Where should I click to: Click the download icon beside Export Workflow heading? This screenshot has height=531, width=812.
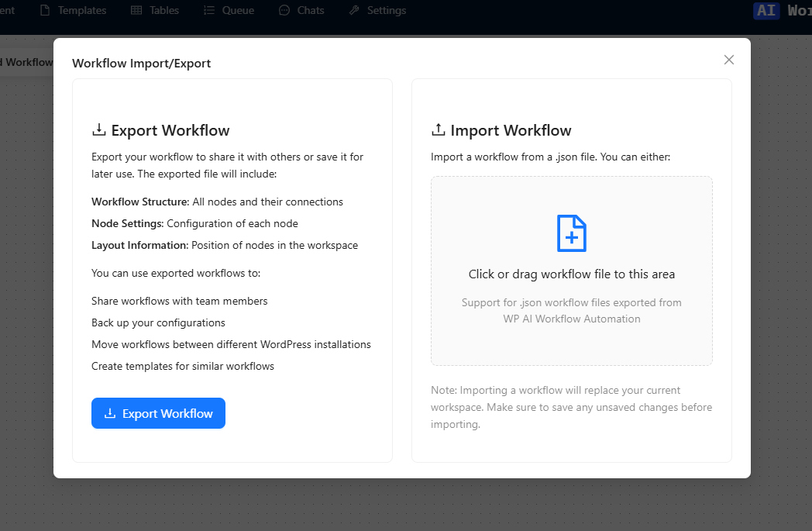(x=99, y=129)
